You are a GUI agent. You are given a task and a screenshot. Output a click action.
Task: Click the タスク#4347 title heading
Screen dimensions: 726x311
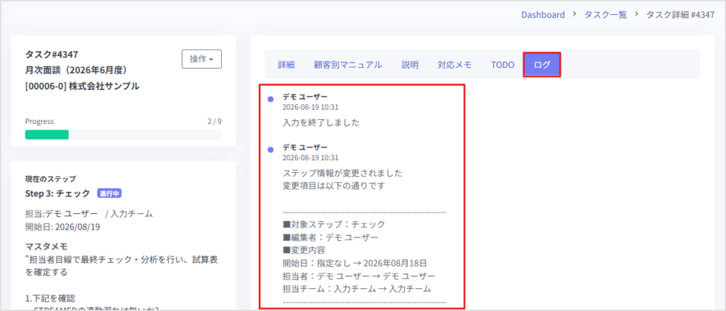(x=48, y=54)
